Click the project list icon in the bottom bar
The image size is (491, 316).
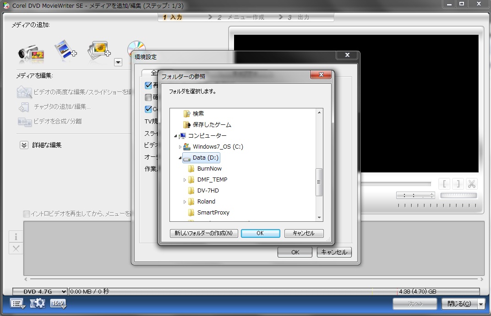point(17,304)
